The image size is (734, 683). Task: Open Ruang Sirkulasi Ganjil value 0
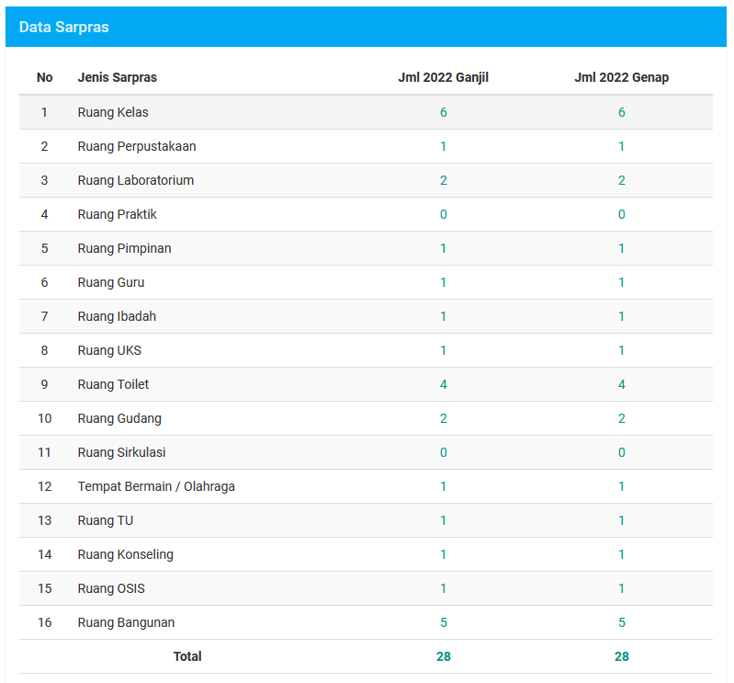click(444, 452)
